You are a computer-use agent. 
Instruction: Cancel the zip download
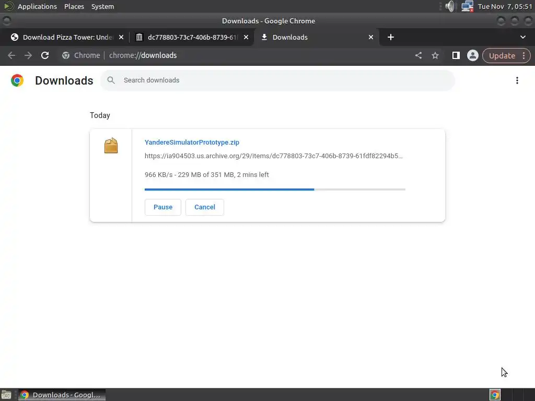point(205,207)
